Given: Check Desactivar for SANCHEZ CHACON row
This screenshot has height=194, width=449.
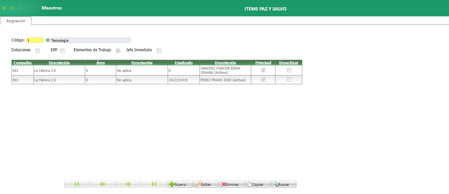Looking at the screenshot, I should (289, 70).
